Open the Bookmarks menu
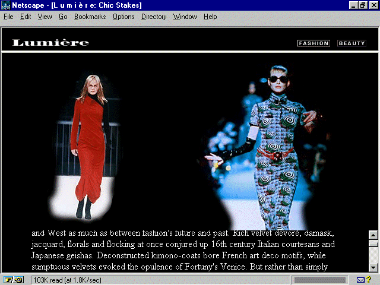Viewport: 380px width, 285px height. 90,17
